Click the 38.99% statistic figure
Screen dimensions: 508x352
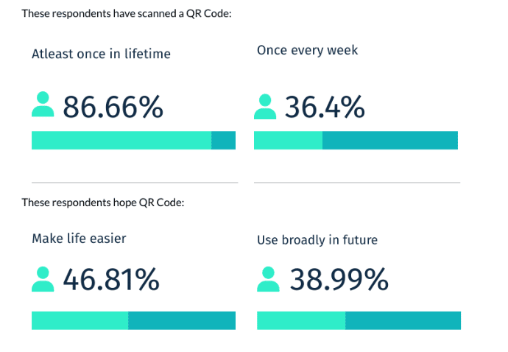(339, 280)
